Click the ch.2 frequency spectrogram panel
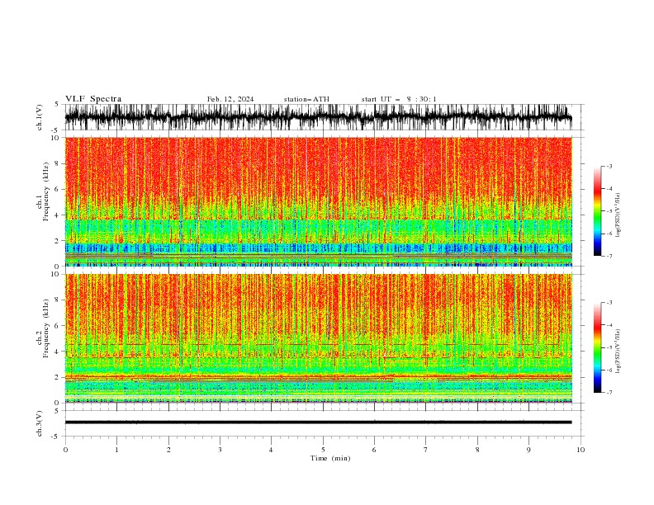This screenshot has height=505, width=654. pyautogui.click(x=318, y=338)
